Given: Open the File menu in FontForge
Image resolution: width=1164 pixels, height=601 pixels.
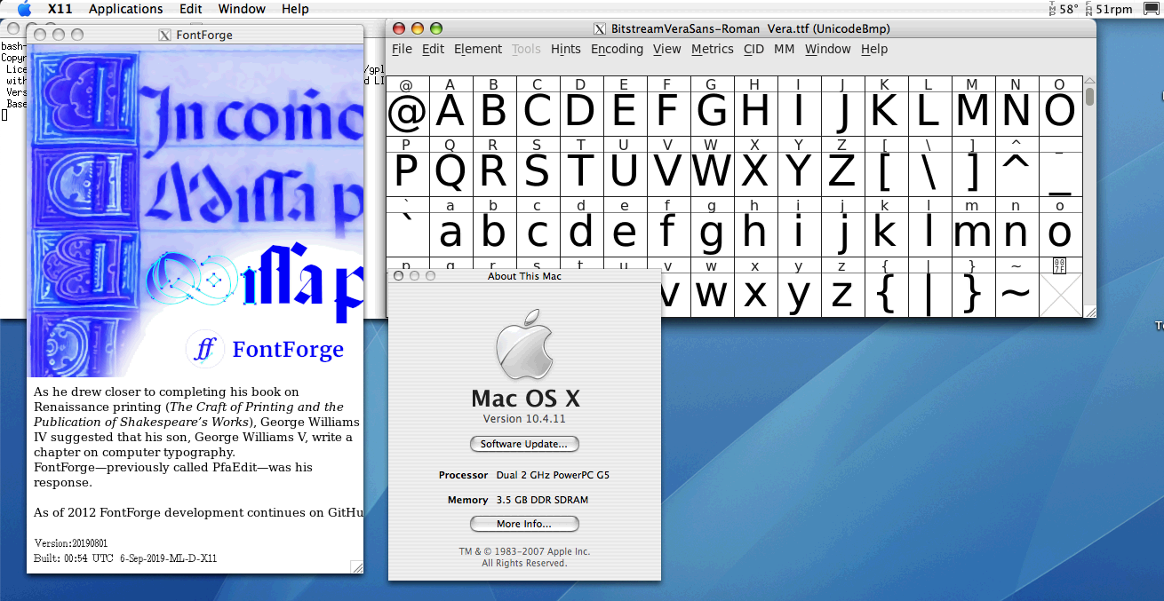Looking at the screenshot, I should point(402,49).
